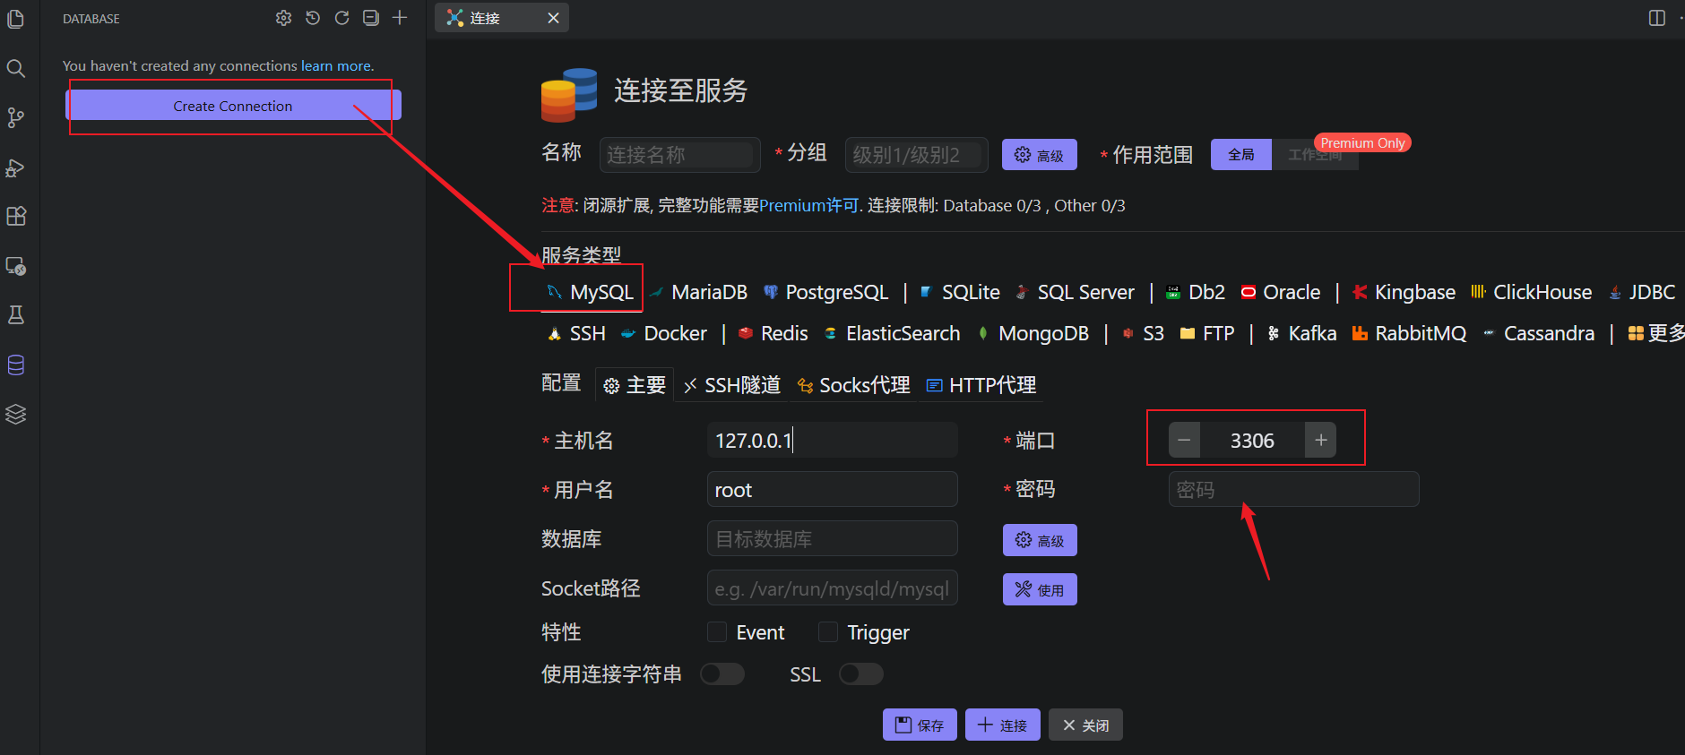Viewport: 1685px width, 755px height.
Task: Refresh the DATABASE panel
Action: [x=341, y=18]
